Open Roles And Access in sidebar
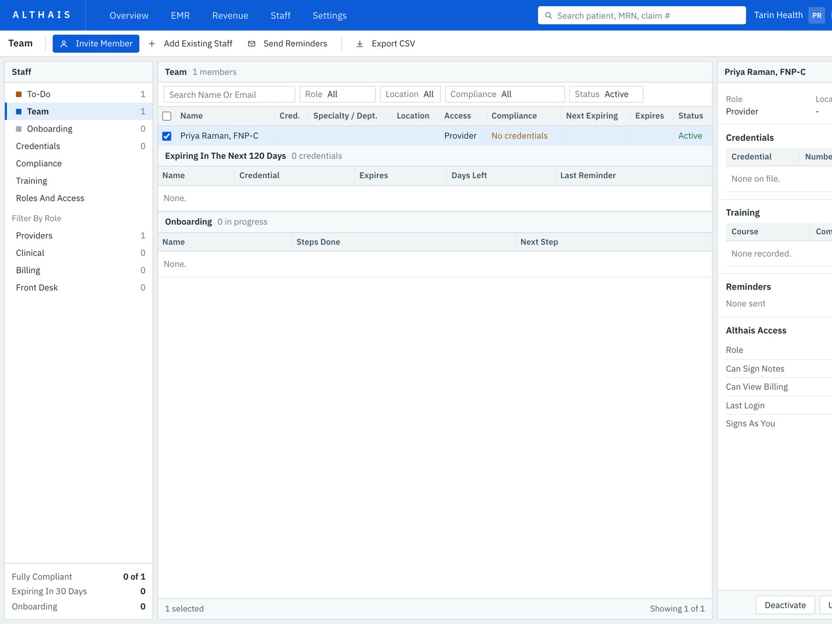The image size is (832, 624). [79, 198]
